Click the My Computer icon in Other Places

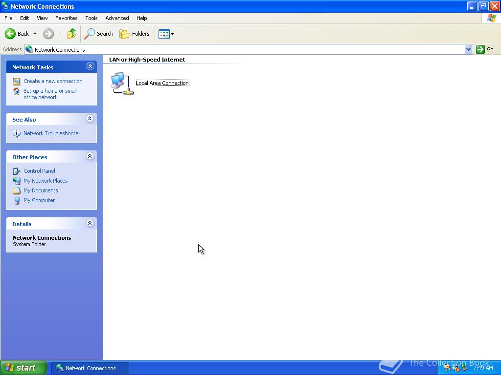point(16,201)
